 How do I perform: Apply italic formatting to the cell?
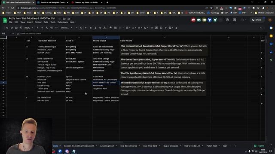click(95, 28)
